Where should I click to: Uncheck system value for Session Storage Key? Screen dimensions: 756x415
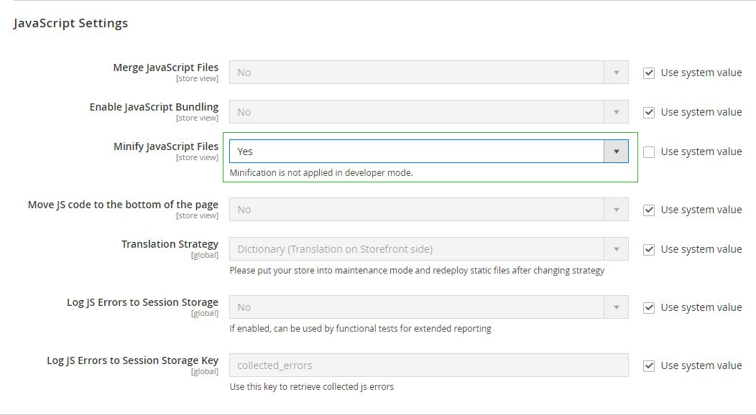point(649,365)
